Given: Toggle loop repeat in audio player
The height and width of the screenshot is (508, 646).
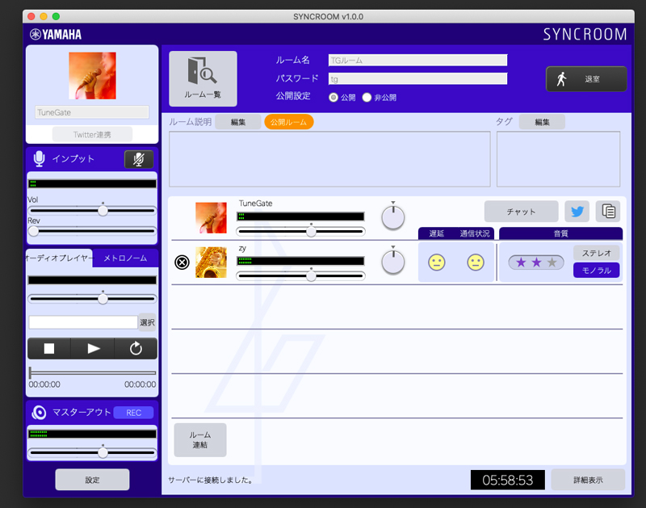Looking at the screenshot, I should coord(136,349).
